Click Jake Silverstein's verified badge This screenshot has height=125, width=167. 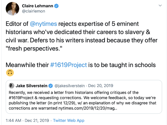point(51,86)
